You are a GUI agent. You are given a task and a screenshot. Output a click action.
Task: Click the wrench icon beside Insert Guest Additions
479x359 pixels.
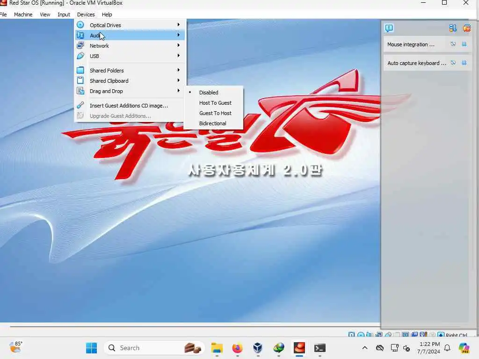coord(80,105)
